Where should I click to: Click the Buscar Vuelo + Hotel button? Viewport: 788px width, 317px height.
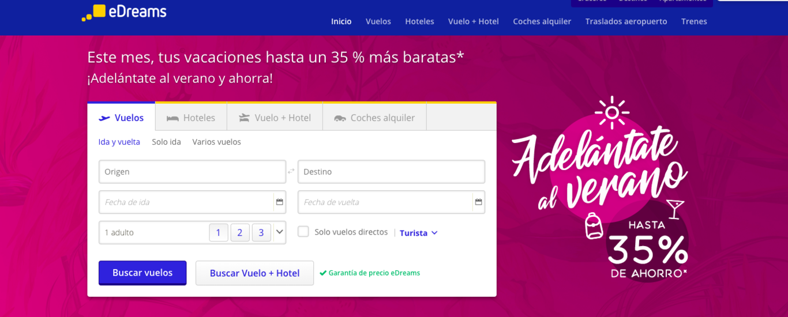click(x=254, y=273)
